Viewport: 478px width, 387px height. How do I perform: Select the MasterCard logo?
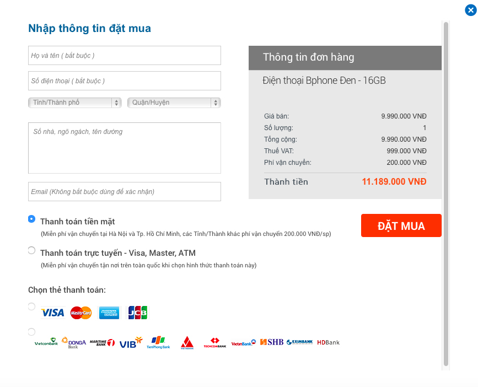(x=81, y=313)
